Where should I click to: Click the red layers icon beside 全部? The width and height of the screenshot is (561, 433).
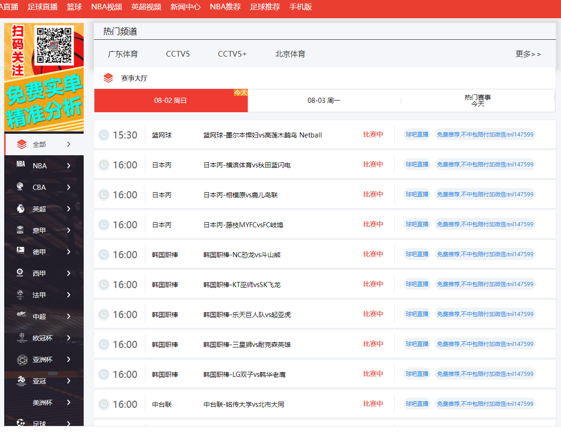click(22, 144)
